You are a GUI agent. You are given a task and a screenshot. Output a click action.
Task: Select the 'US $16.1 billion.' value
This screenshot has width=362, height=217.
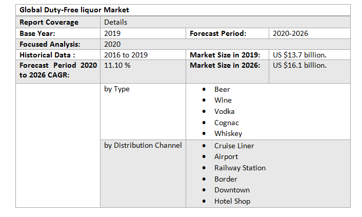point(300,65)
